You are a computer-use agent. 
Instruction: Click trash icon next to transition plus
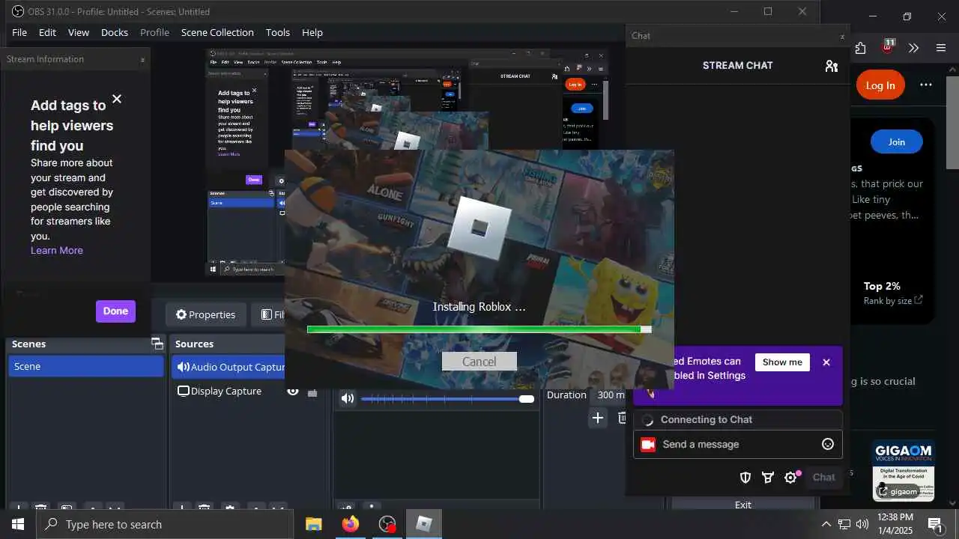621,418
